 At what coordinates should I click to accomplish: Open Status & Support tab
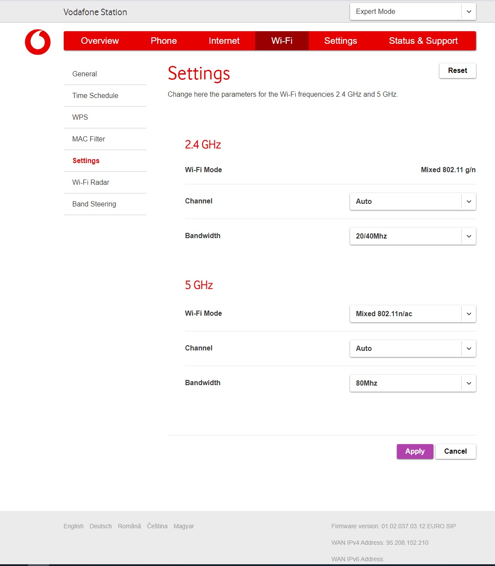coord(423,41)
